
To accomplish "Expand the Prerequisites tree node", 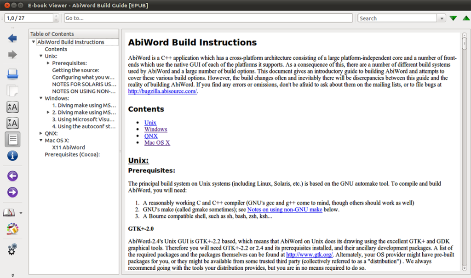I will pos(48,63).
